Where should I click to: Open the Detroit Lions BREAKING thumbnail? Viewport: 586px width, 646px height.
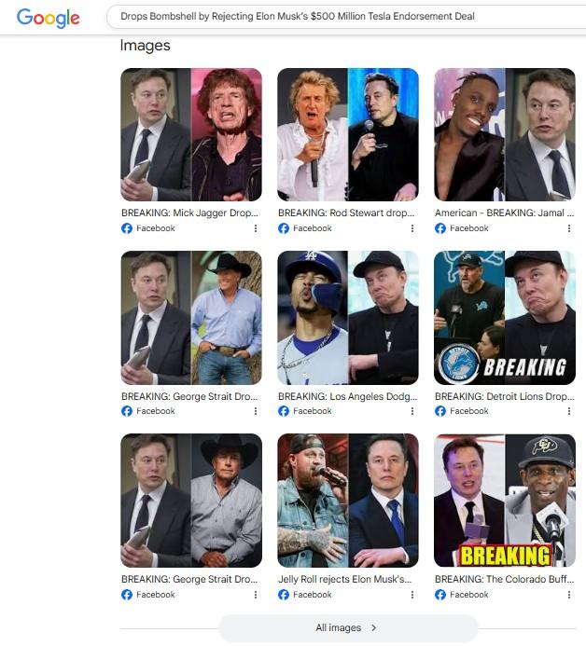pyautogui.click(x=505, y=318)
